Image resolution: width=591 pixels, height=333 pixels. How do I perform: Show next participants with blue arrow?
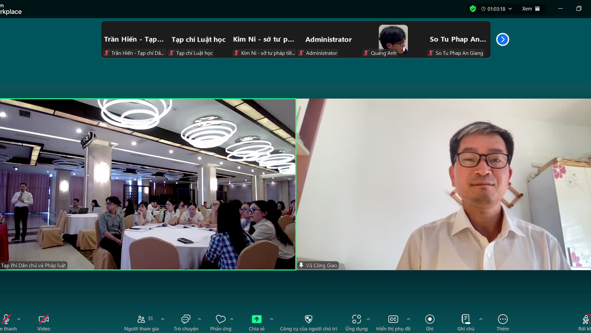point(502,39)
